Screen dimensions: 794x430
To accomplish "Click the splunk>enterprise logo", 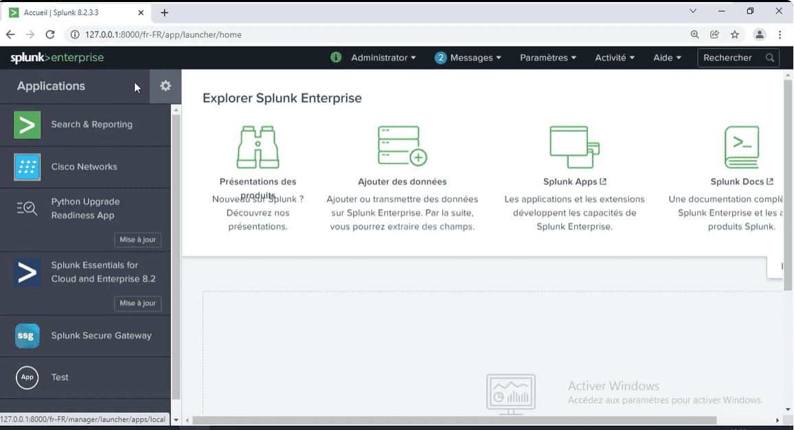I will click(57, 58).
